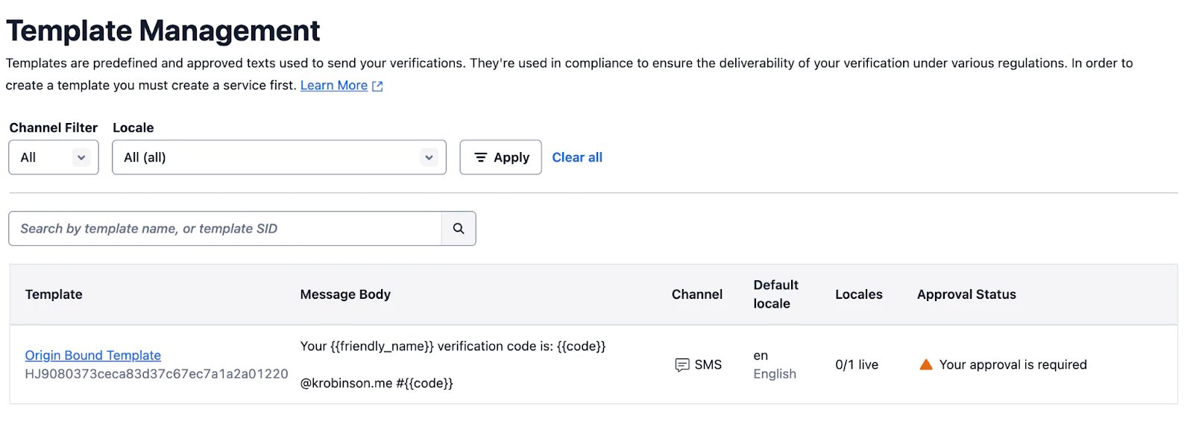Click the Message Body column header

pyautogui.click(x=345, y=294)
